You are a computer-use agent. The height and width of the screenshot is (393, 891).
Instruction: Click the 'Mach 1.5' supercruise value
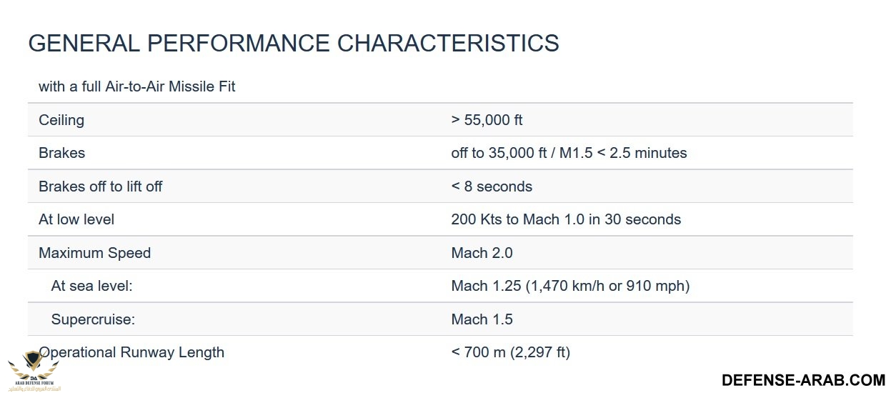point(482,319)
